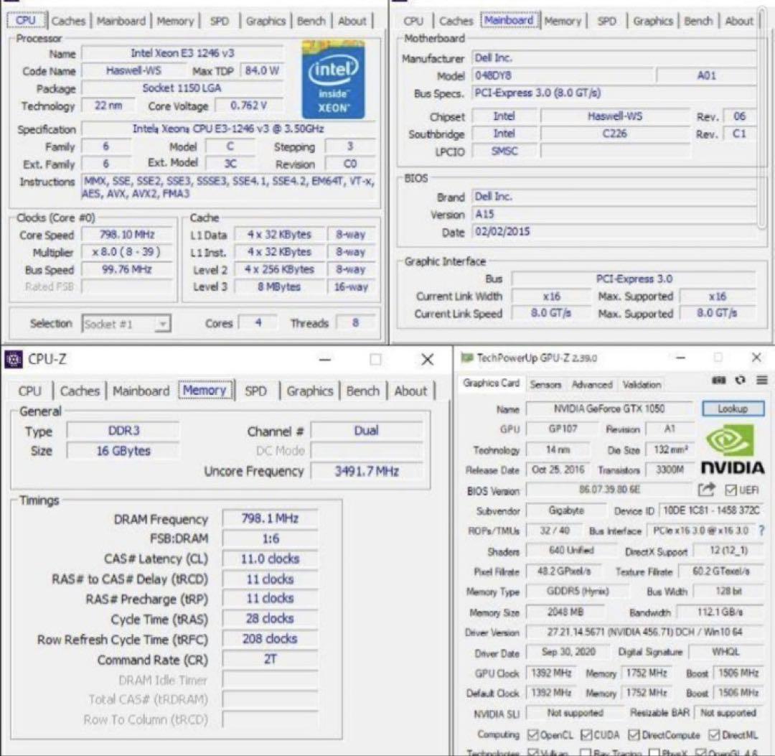Click the CPU-Z application icon in titlebar

pos(15,359)
